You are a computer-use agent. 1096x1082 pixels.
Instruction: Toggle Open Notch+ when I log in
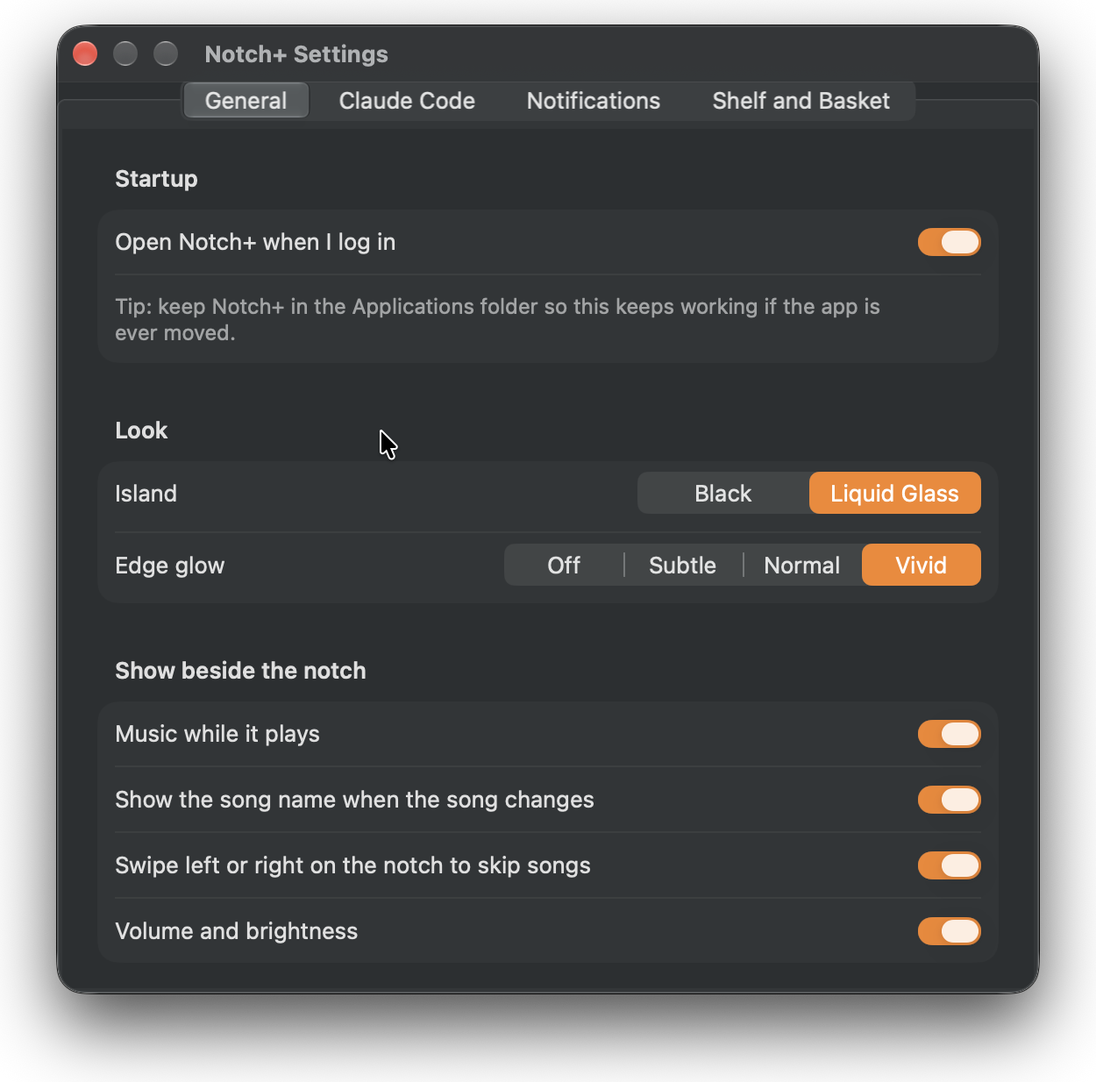[949, 242]
